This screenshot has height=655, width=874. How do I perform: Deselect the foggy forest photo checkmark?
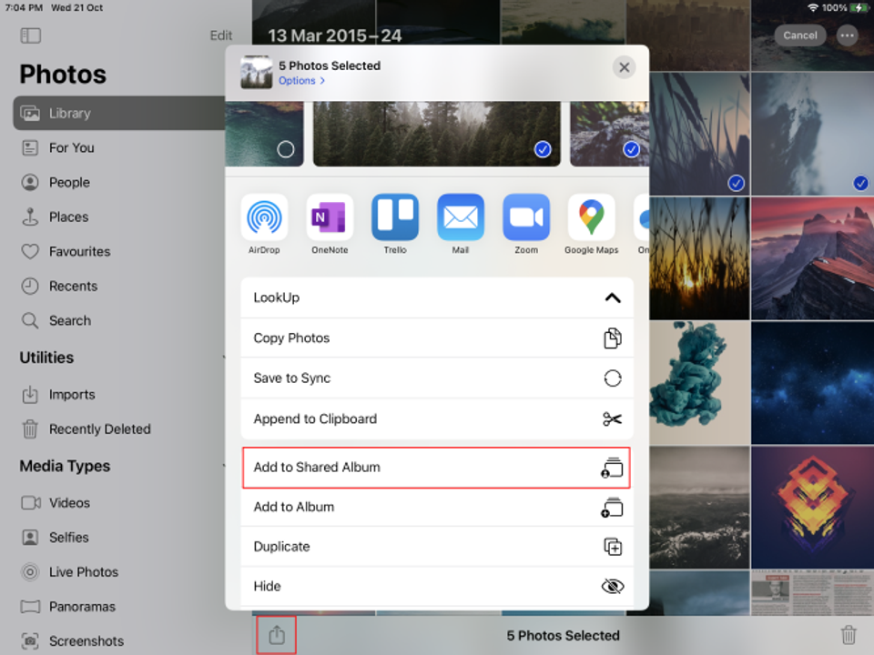(543, 149)
